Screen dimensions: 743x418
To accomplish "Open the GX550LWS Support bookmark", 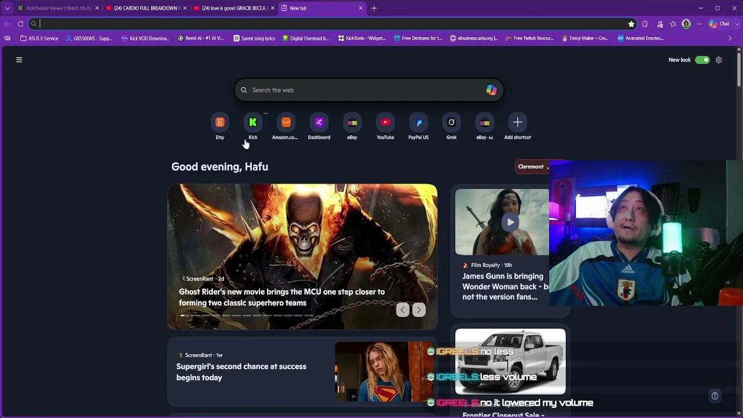I will 89,38.
